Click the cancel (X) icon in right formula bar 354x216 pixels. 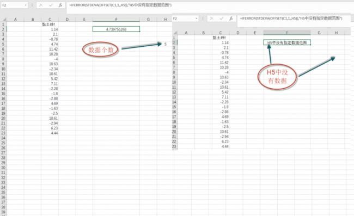tap(211, 18)
